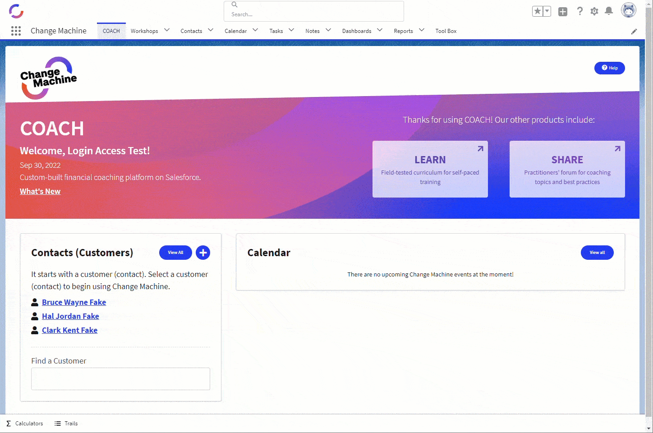653x433 pixels.
Task: Open the global actions plus icon
Action: 563,12
